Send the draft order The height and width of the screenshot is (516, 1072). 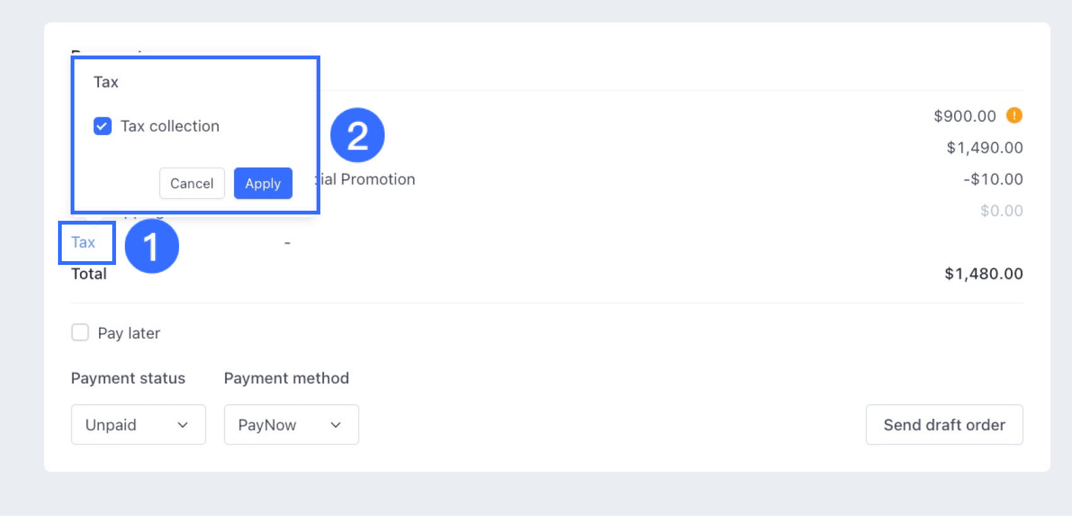coord(945,425)
